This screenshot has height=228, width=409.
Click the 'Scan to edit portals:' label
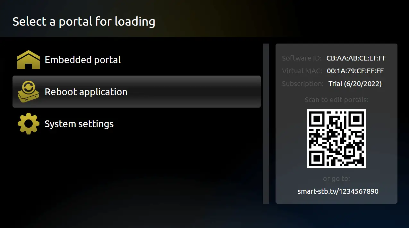click(x=337, y=100)
